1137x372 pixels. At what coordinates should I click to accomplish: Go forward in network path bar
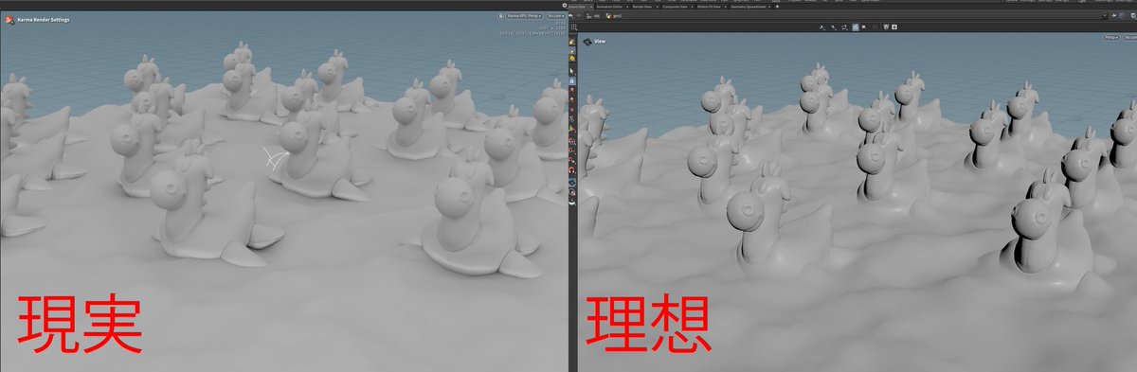578,16
